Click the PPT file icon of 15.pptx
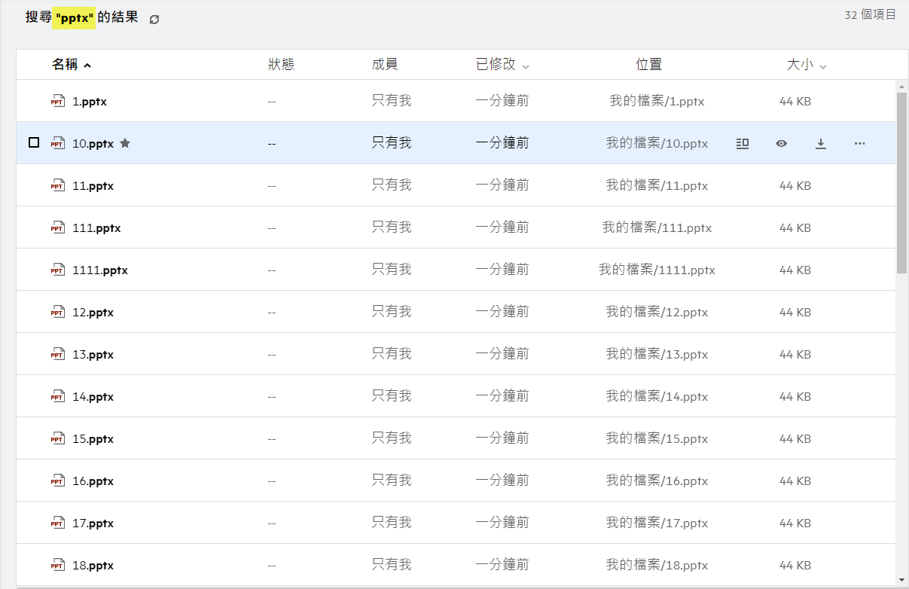Screen dimensions: 909x589 coord(58,438)
